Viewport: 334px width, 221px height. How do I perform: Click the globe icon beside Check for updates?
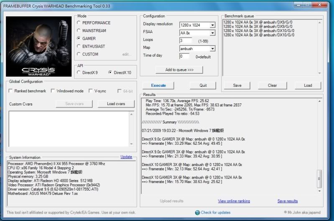point(197,213)
